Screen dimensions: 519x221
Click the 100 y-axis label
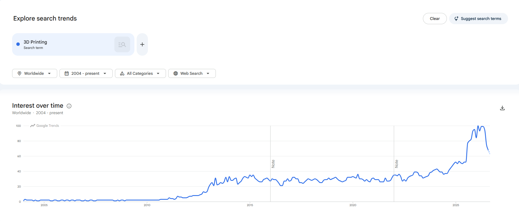tap(18, 126)
